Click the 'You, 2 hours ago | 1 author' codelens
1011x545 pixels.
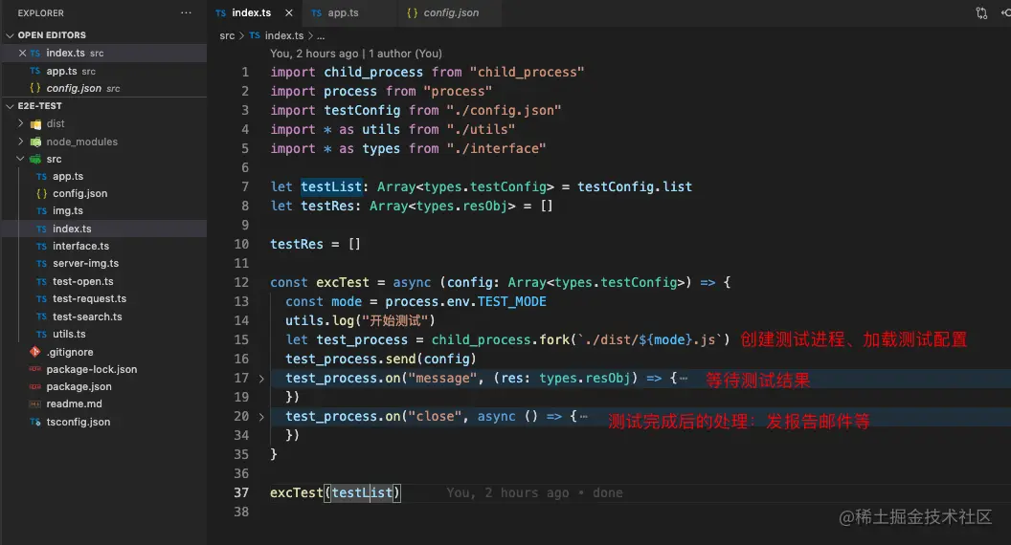pos(356,54)
